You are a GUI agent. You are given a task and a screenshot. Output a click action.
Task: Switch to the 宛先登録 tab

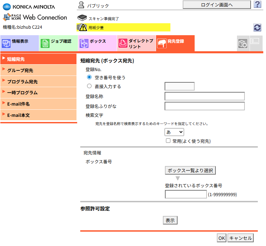175,43
